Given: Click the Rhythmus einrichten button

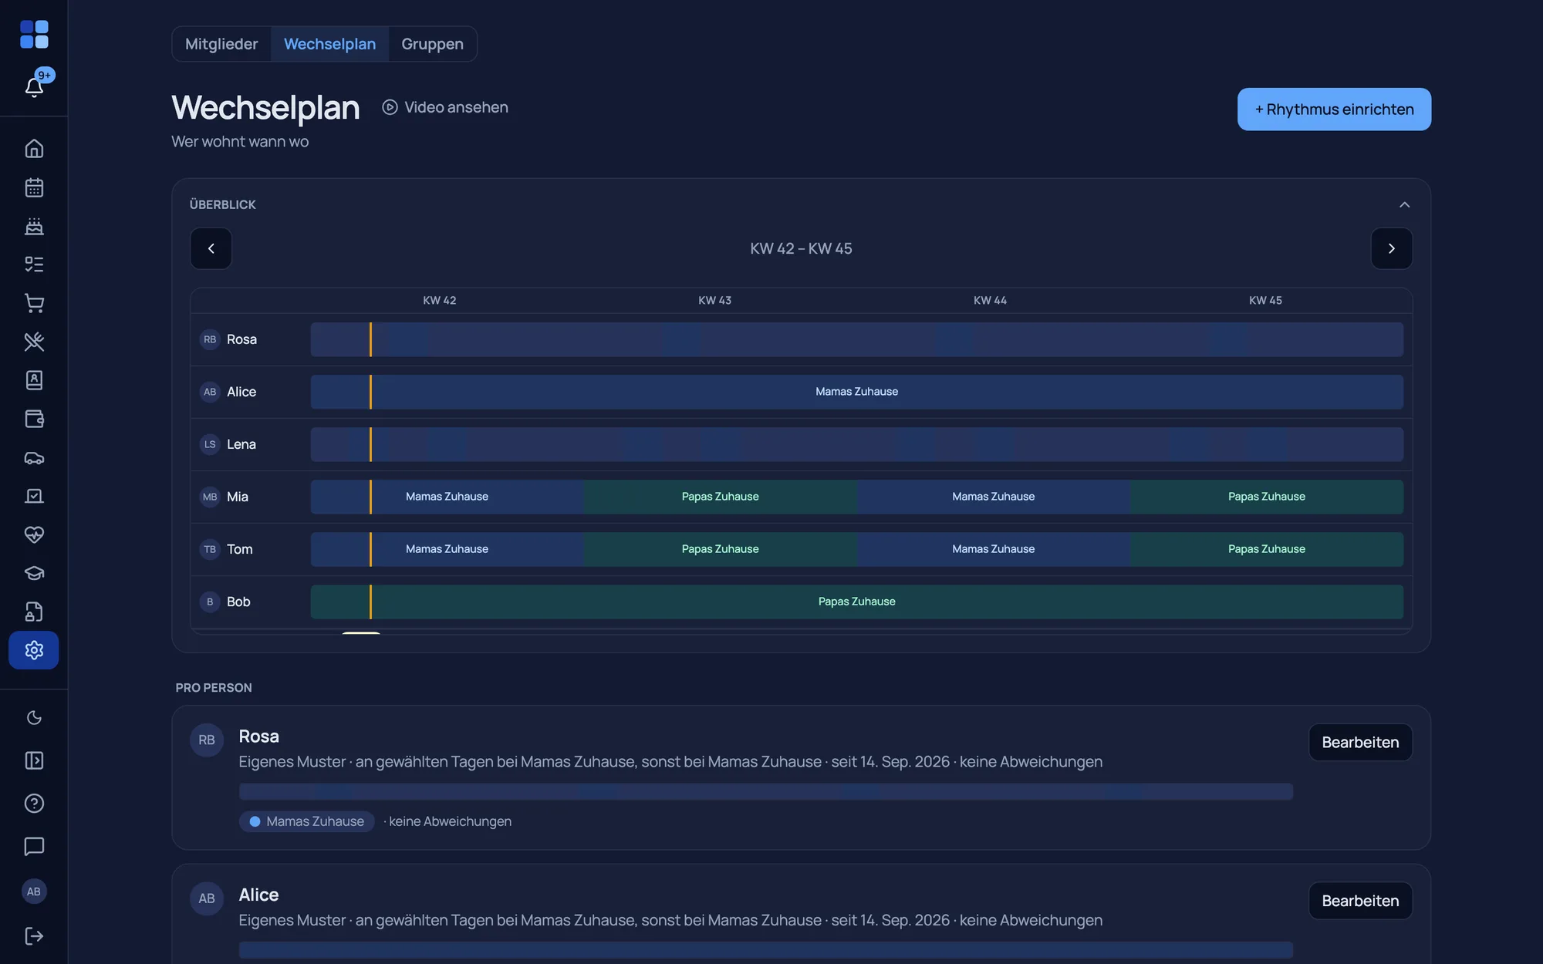Looking at the screenshot, I should pos(1334,109).
